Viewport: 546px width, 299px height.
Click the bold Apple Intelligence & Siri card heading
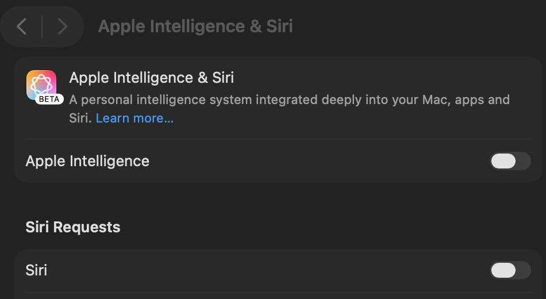(151, 78)
